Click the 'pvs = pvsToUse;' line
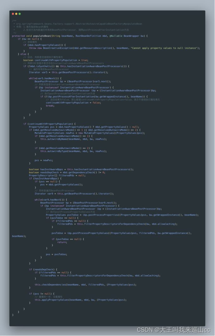 pos(57,254)
